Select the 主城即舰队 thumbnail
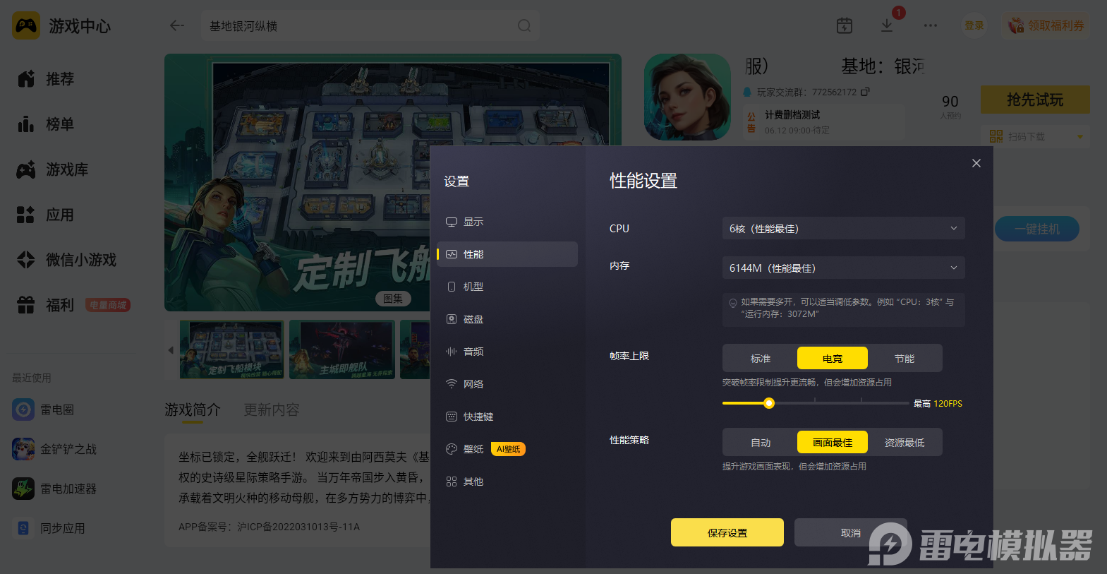Viewport: 1107px width, 574px height. 342,349
